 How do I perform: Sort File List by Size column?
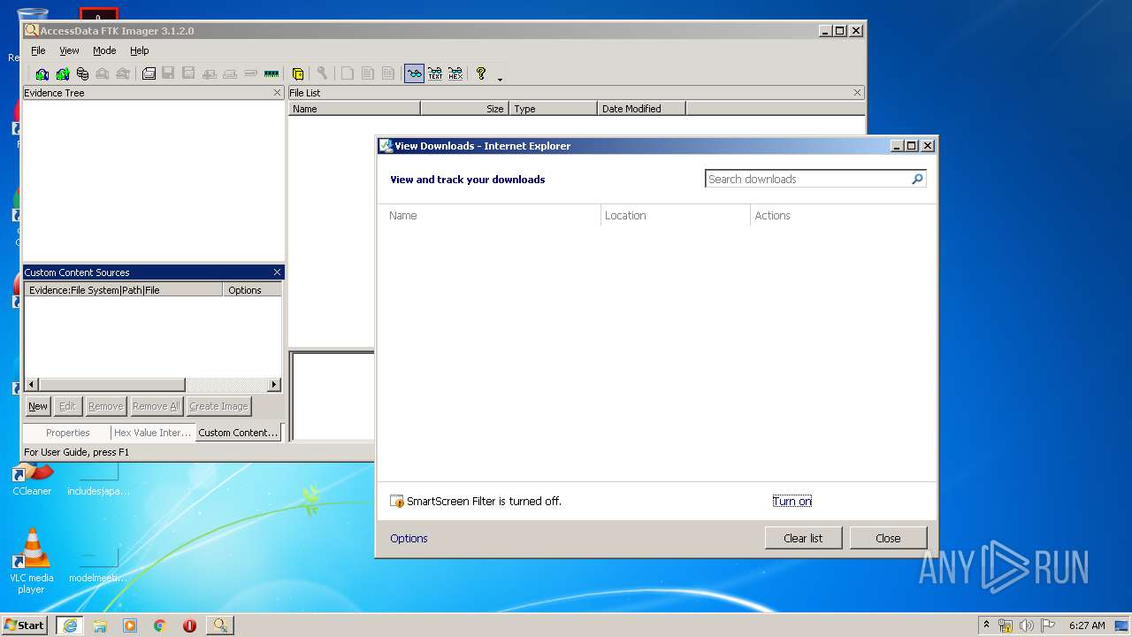pyautogui.click(x=464, y=109)
